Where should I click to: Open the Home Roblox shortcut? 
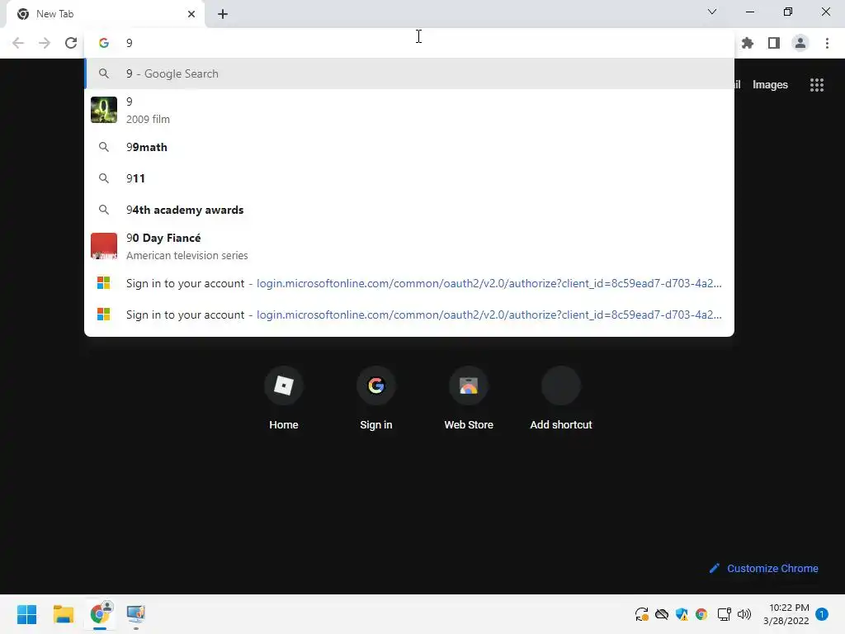point(284,398)
